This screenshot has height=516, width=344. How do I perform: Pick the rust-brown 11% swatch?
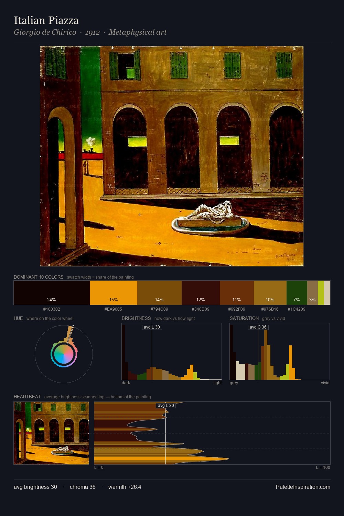[237, 293]
